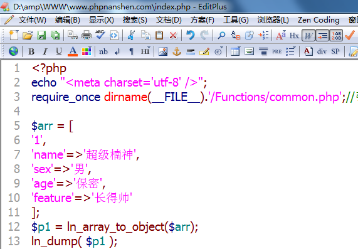Undo the last edit with the blue arrow
This screenshot has width=358, height=249.
(190, 35)
